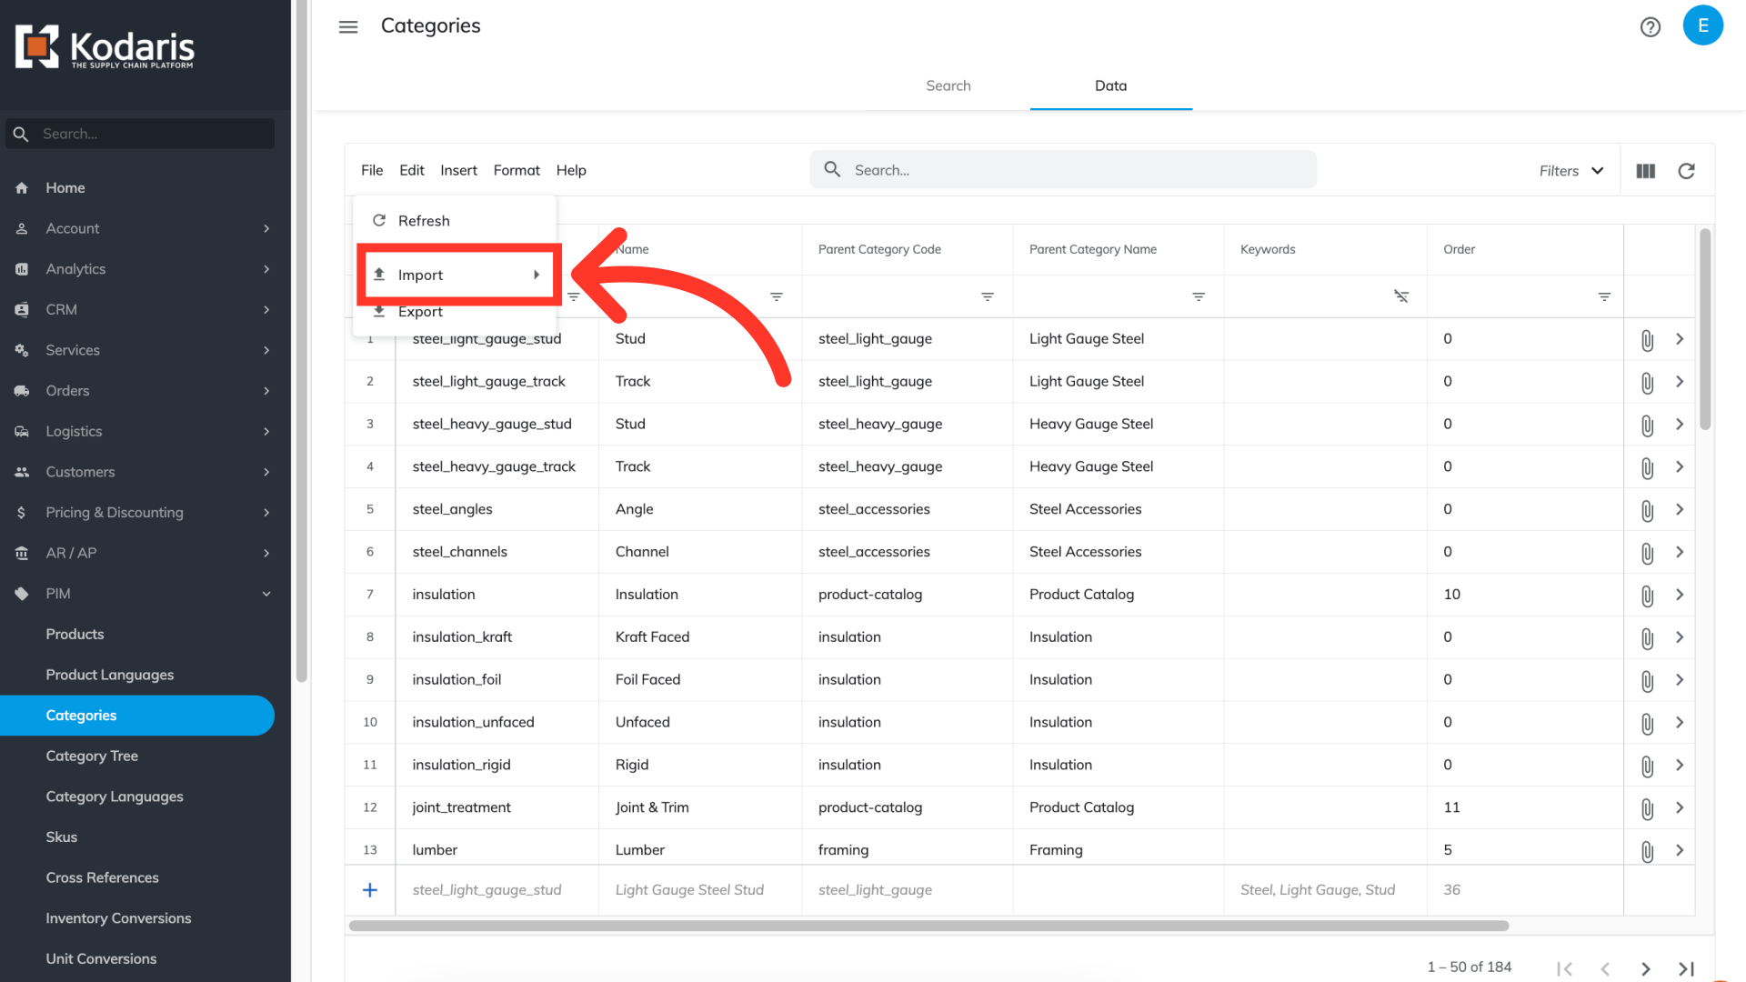This screenshot has width=1746, height=982.
Task: Toggle the Keywords column filter-off icon
Action: coord(1400,296)
